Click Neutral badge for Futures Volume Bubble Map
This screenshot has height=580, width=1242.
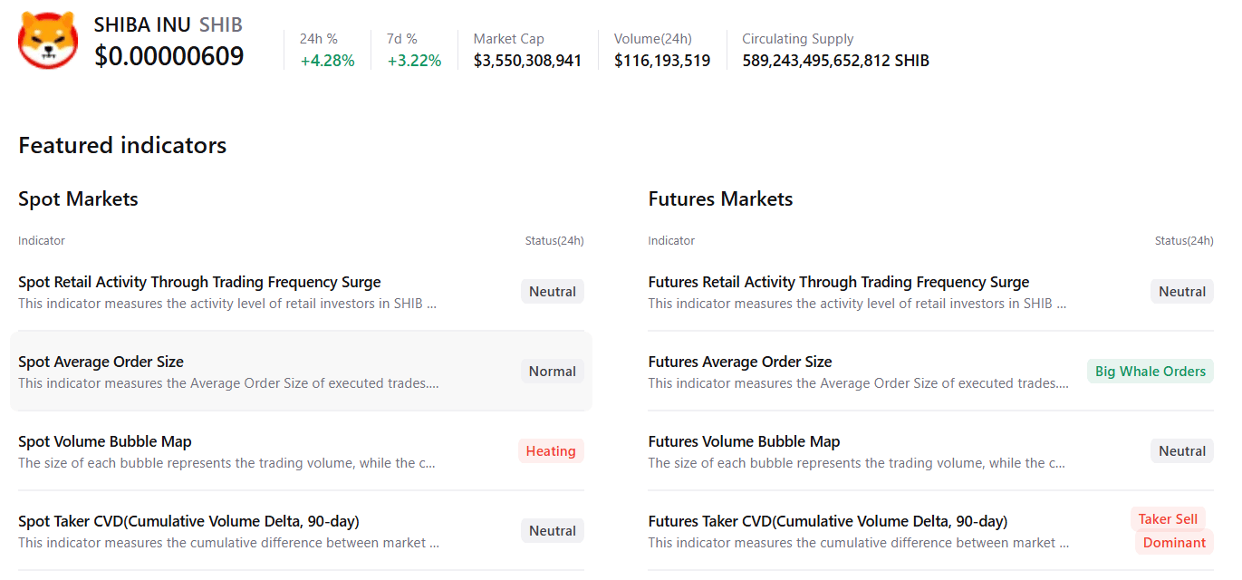[x=1181, y=451]
